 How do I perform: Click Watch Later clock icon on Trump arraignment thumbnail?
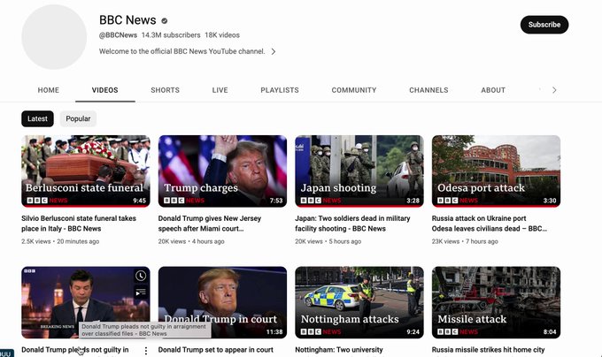(141, 276)
